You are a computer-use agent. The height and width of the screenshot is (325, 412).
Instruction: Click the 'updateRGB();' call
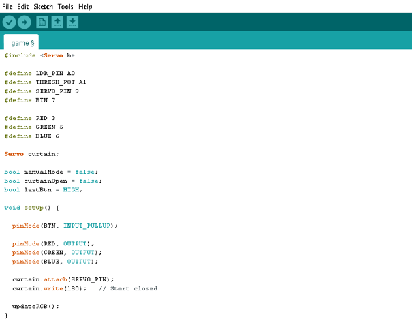click(35, 307)
